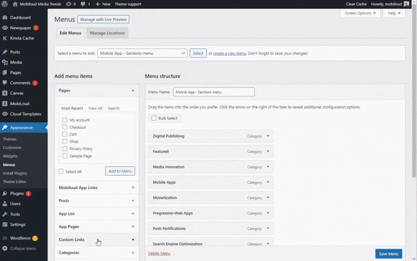Screen dimensions: 417x261
Task: Click the Delete Menu link
Action: [159, 253]
